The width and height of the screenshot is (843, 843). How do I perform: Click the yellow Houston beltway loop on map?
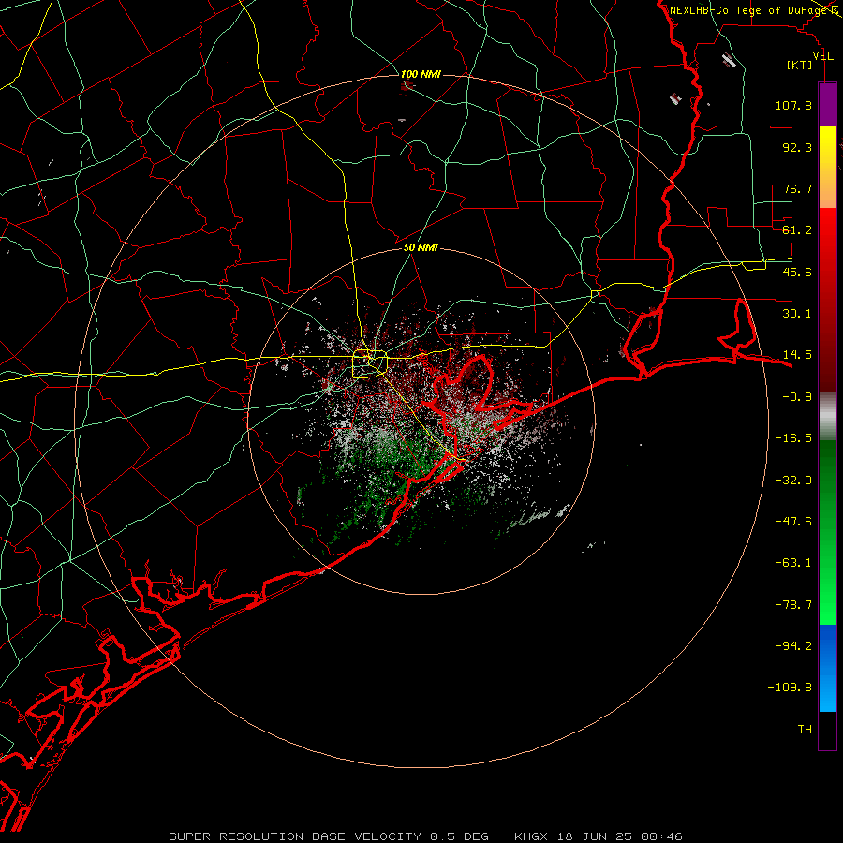370,364
